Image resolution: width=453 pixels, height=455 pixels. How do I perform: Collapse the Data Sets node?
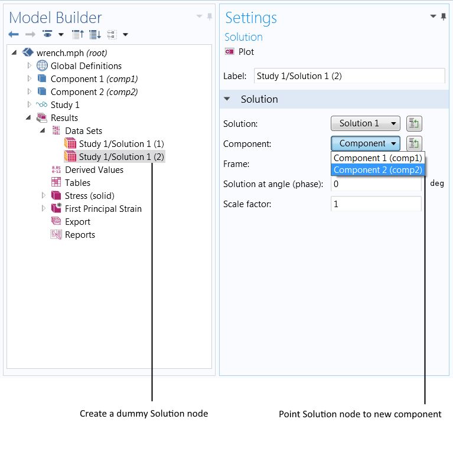(x=43, y=130)
